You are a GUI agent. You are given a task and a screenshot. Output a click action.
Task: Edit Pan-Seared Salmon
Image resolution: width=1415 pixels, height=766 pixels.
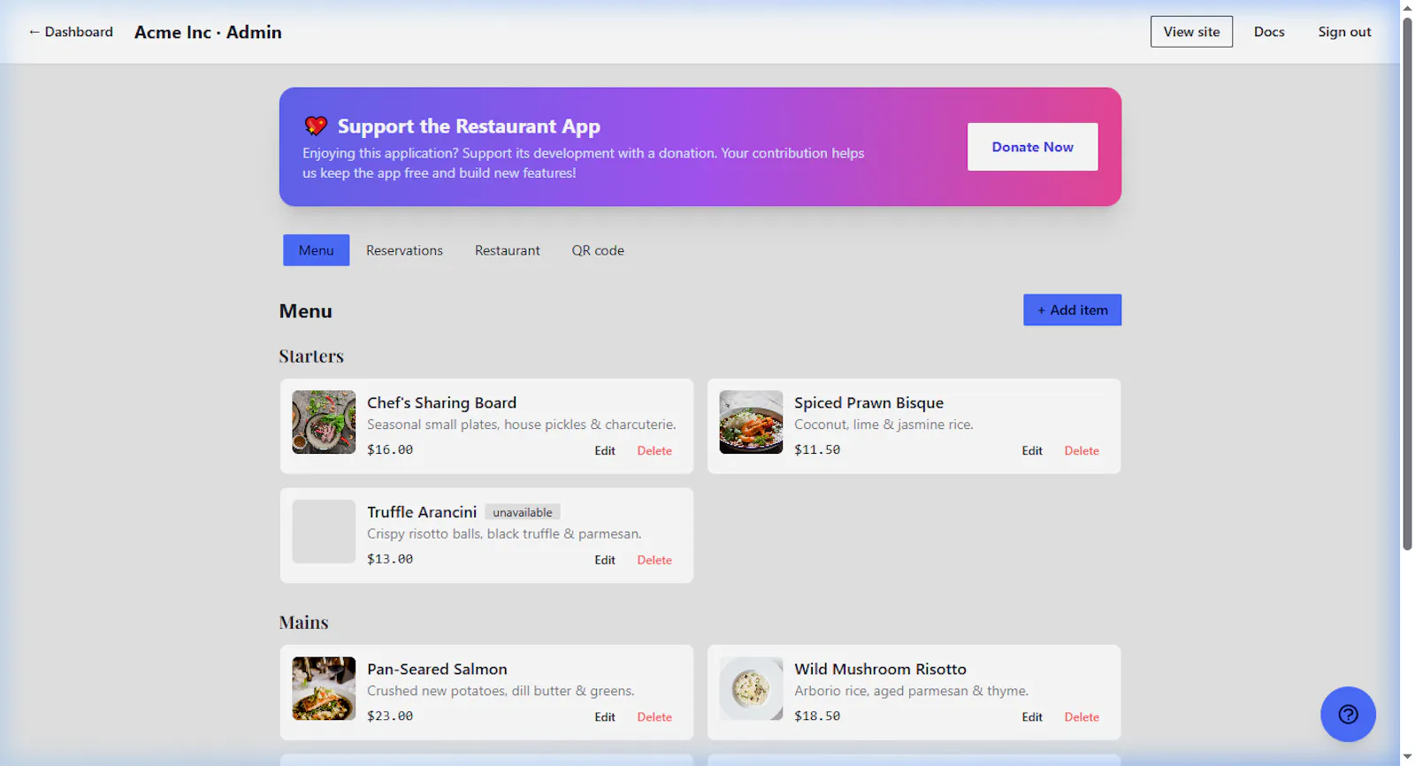click(605, 716)
